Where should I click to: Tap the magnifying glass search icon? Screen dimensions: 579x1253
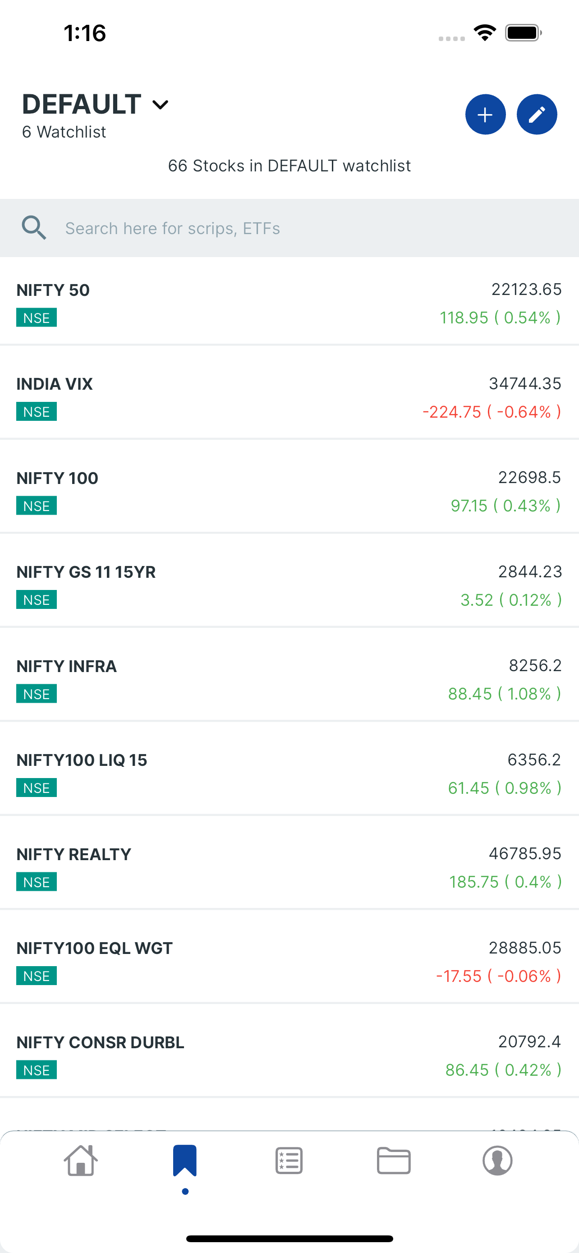coord(34,228)
